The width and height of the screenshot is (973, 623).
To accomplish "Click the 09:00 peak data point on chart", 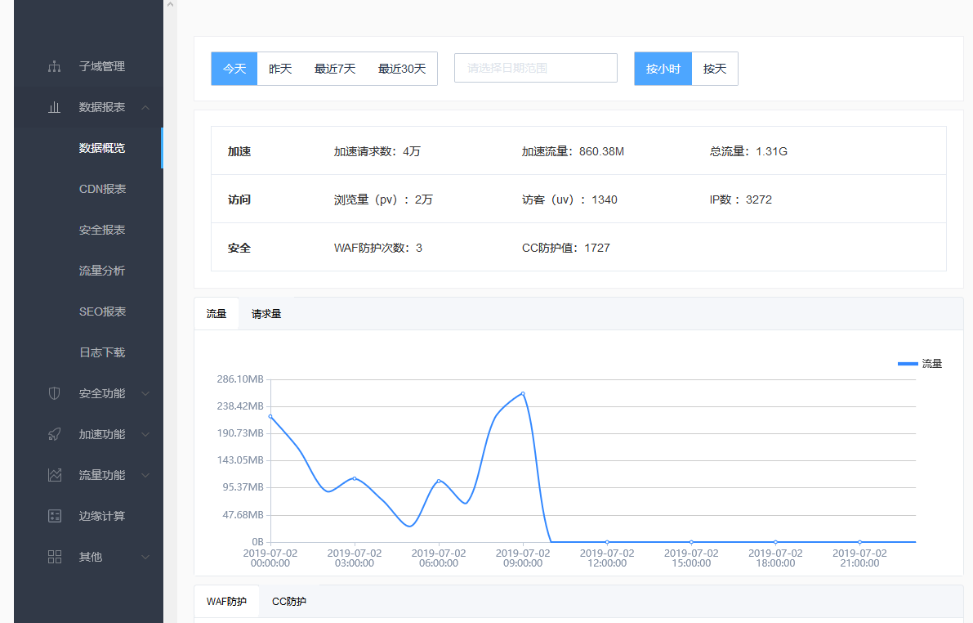I will point(523,393).
